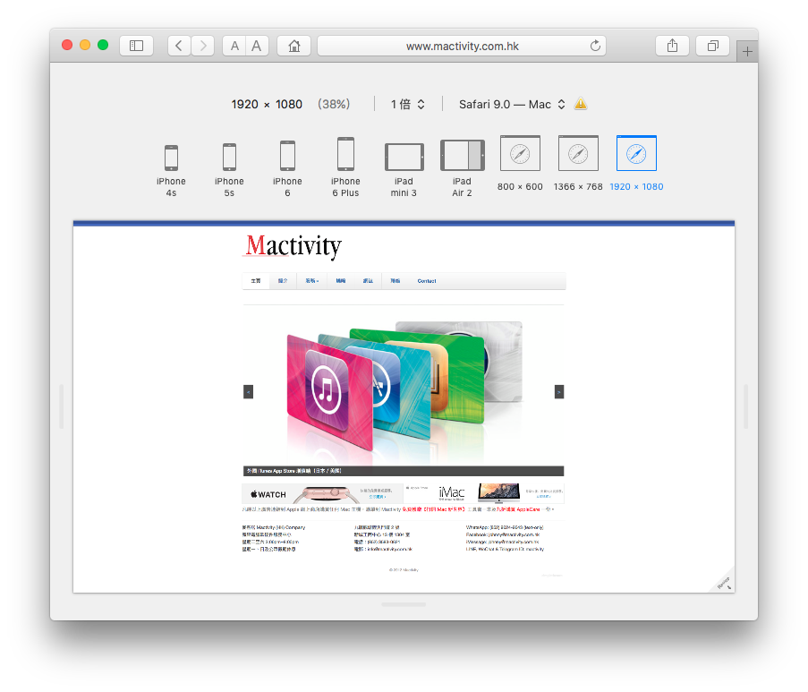Image resolution: width=808 pixels, height=692 pixels.
Task: Close window with red button
Action: (67, 45)
